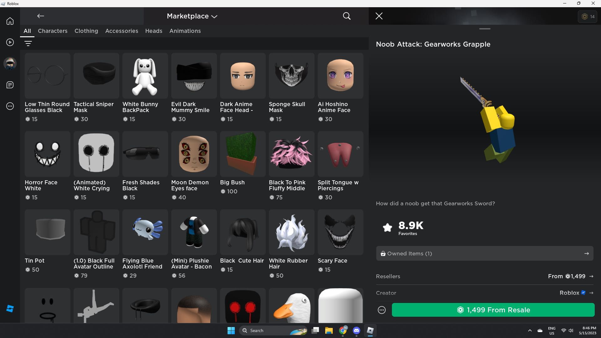Switch to the Clothing tab
601x338 pixels.
point(86,31)
